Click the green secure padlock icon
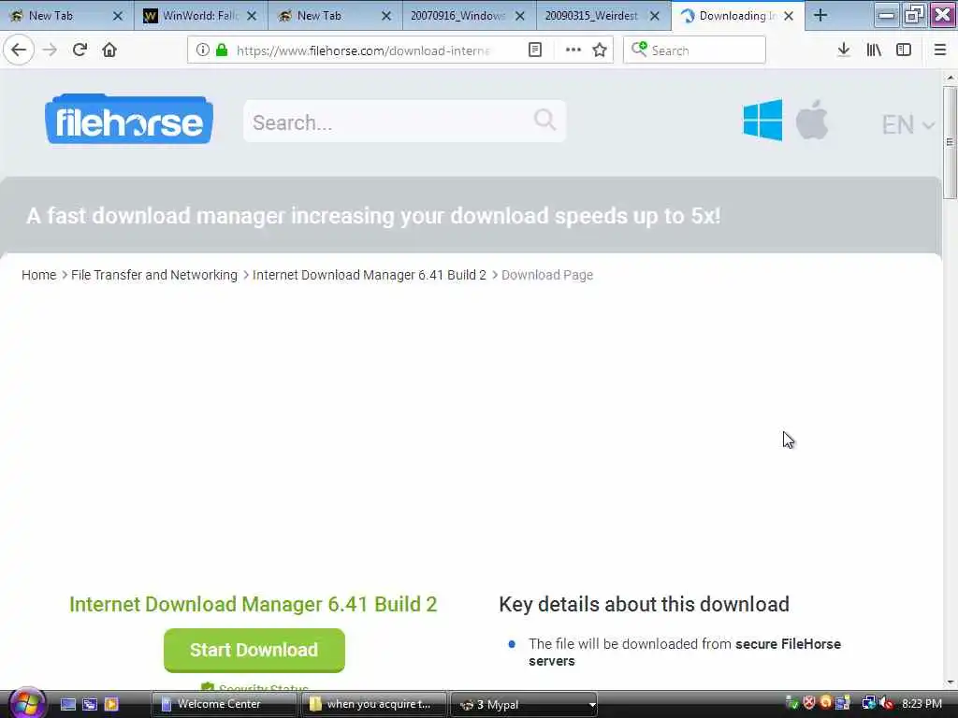Screen dimensions: 958x718 pyautogui.click(x=222, y=50)
